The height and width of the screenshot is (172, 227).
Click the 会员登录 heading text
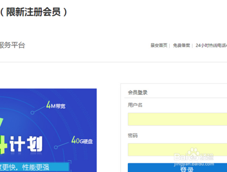(x=138, y=92)
